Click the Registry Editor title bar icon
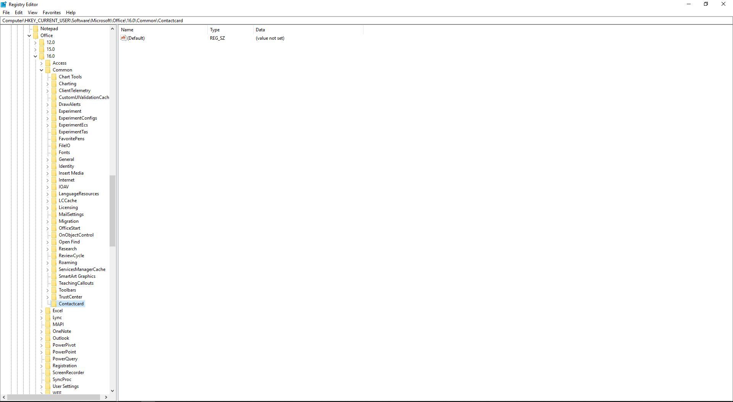Image resolution: width=733 pixels, height=402 pixels. (4, 5)
